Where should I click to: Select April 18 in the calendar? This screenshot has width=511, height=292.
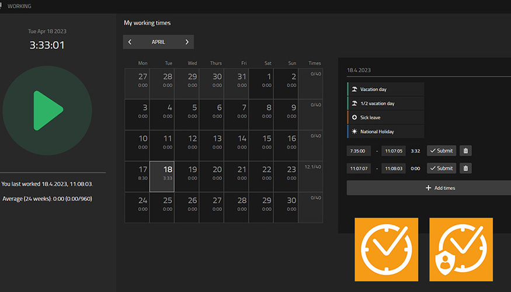(x=162, y=176)
